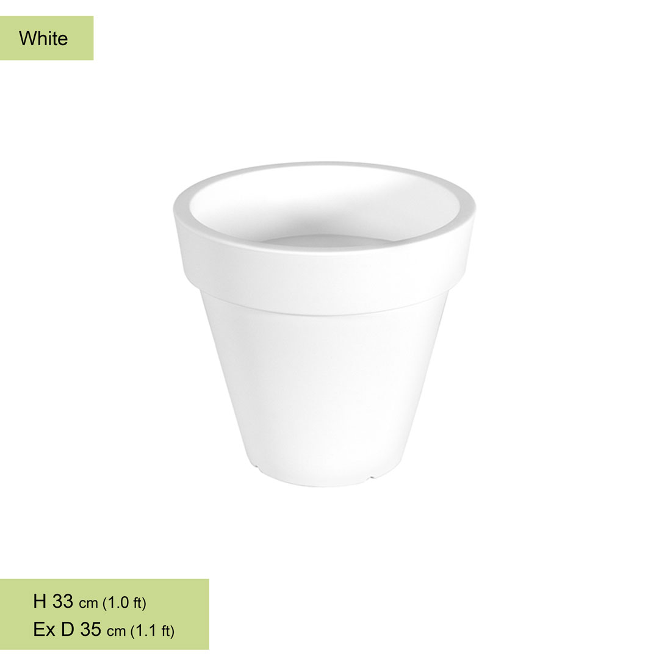Screen dimensions: 659x659
Task: Click the White color label
Action: [43, 38]
